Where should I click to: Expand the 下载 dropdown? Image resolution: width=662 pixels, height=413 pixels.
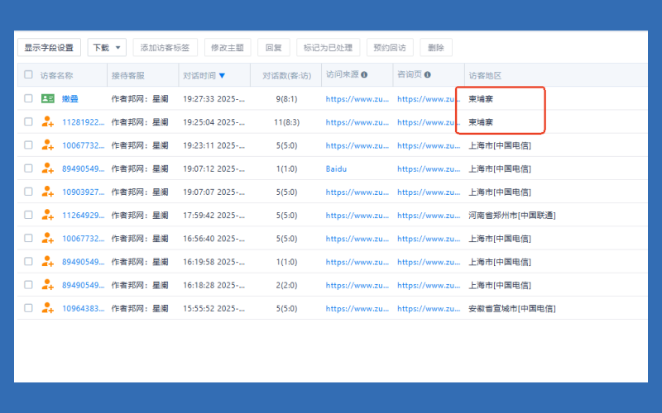tap(107, 48)
